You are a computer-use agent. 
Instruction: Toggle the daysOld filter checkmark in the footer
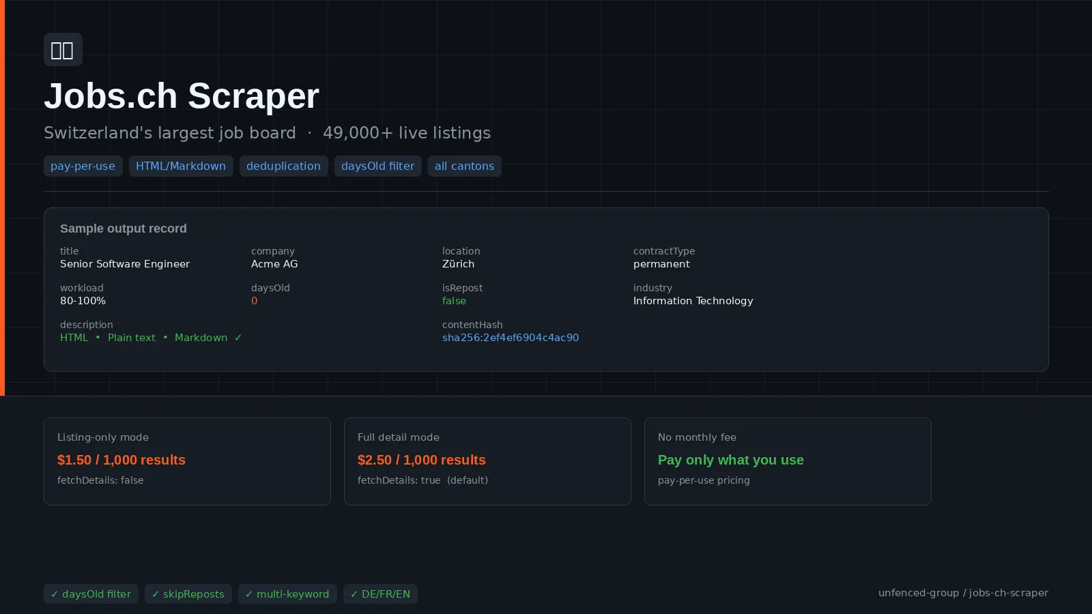click(x=91, y=594)
